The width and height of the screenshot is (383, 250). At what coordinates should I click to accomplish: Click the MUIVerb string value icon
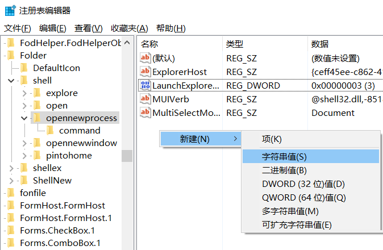click(x=145, y=99)
